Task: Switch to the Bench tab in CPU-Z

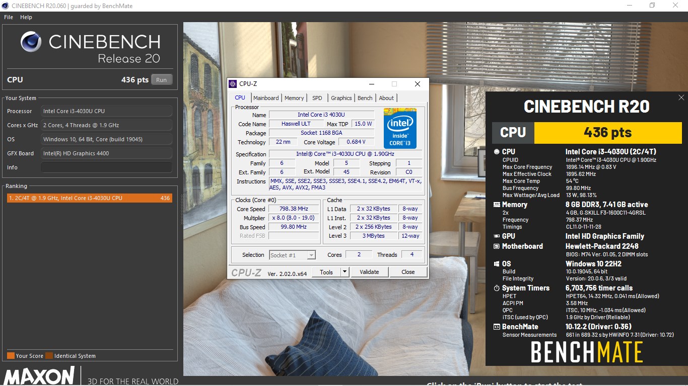Action: pyautogui.click(x=365, y=98)
